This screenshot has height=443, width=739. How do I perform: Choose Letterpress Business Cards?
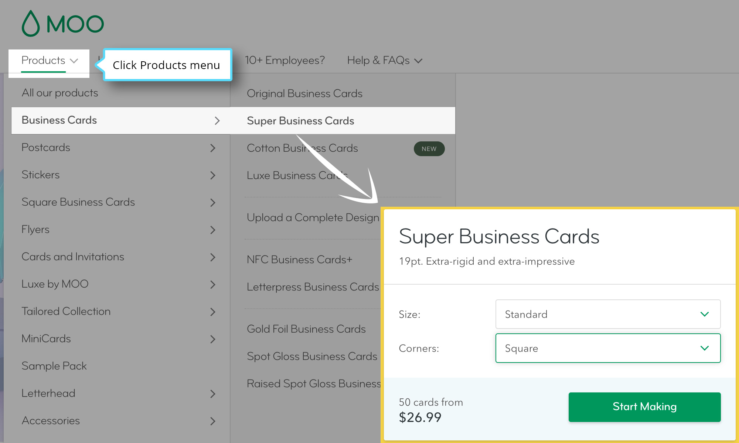[x=313, y=287]
